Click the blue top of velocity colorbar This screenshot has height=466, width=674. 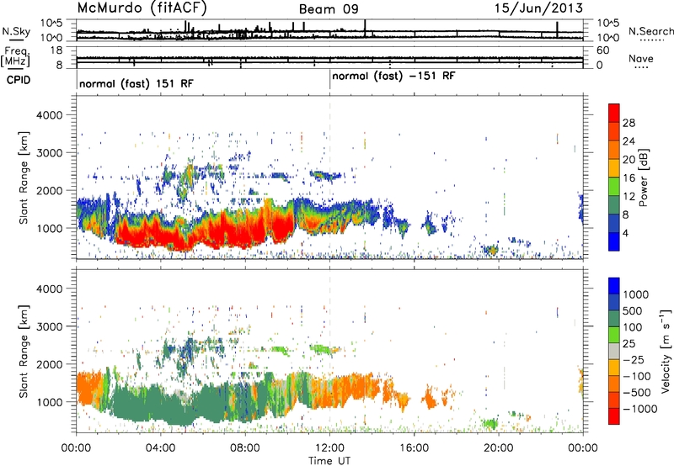click(614, 286)
